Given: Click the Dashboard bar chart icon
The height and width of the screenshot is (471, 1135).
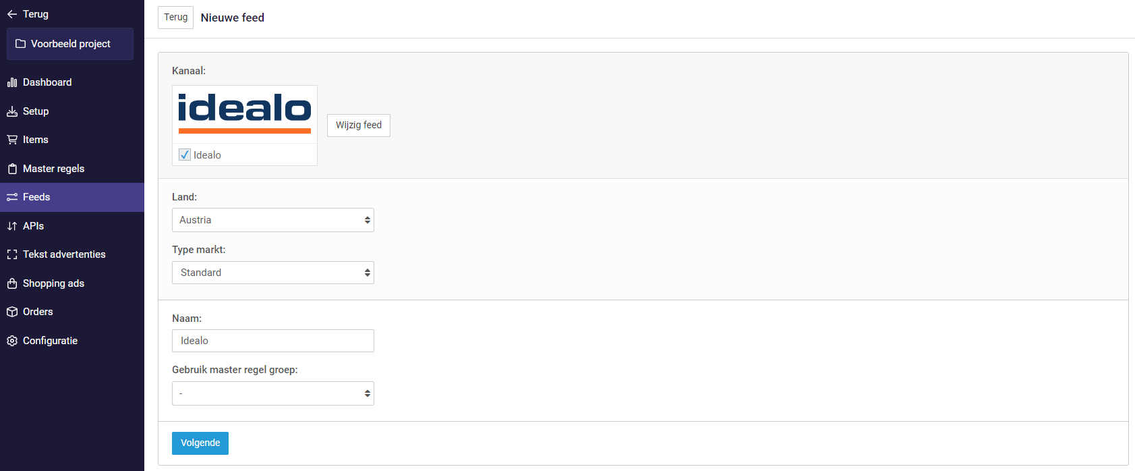Looking at the screenshot, I should point(12,82).
